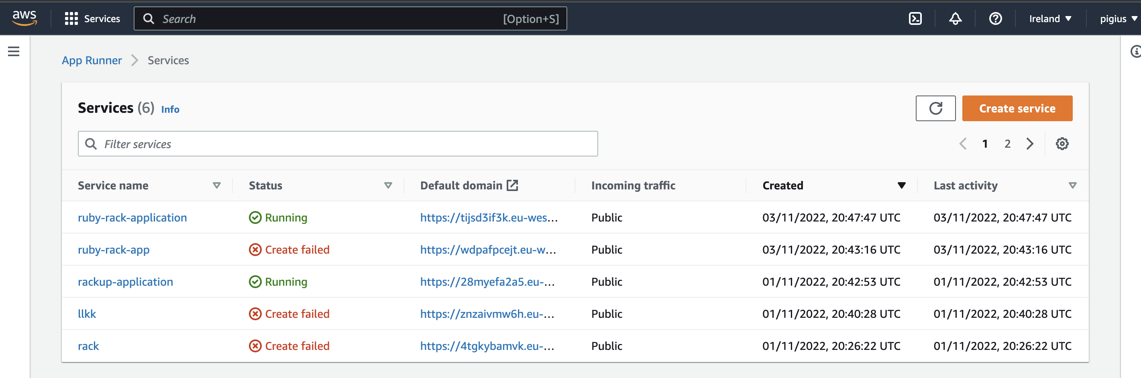Open the Info link beside Services
The height and width of the screenshot is (378, 1141).
[x=170, y=109]
